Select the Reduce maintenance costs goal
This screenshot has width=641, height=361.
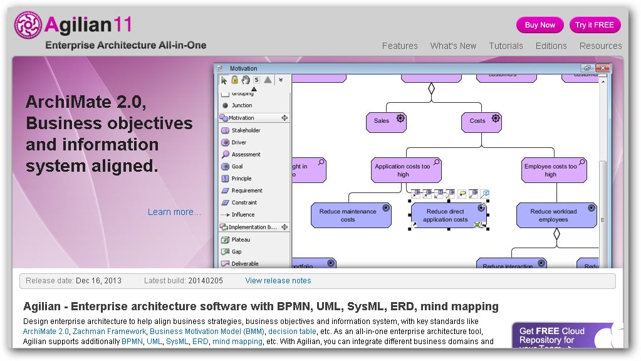click(x=351, y=215)
